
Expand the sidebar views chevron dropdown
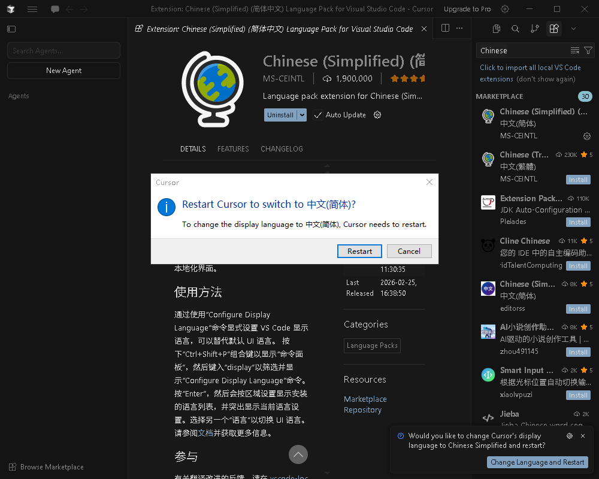tap(573, 29)
